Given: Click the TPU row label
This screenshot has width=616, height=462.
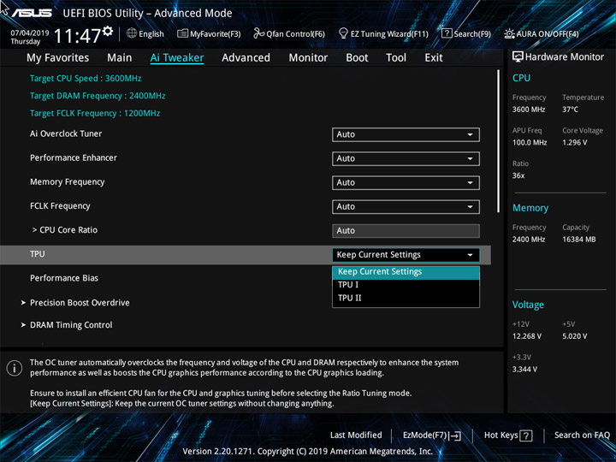Looking at the screenshot, I should point(38,254).
